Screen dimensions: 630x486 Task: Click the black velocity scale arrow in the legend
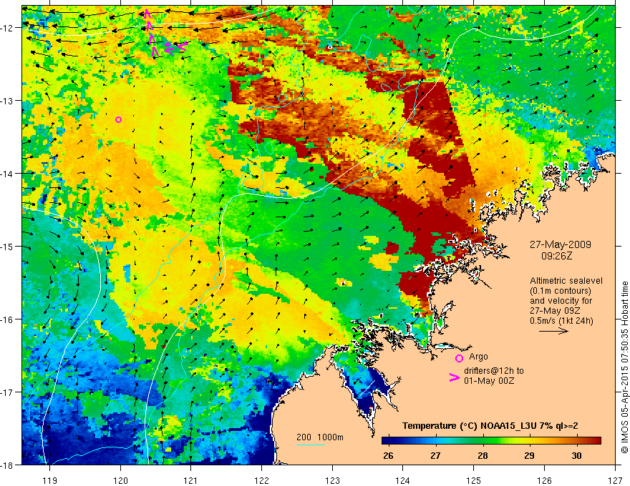553,331
